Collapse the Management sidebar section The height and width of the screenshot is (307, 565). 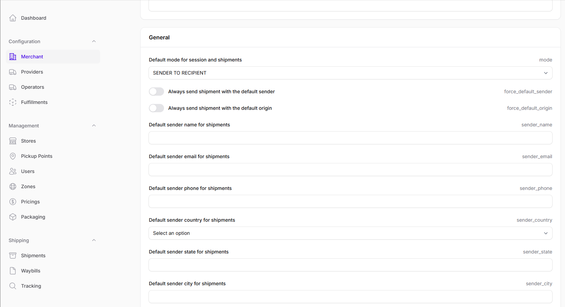pos(94,126)
